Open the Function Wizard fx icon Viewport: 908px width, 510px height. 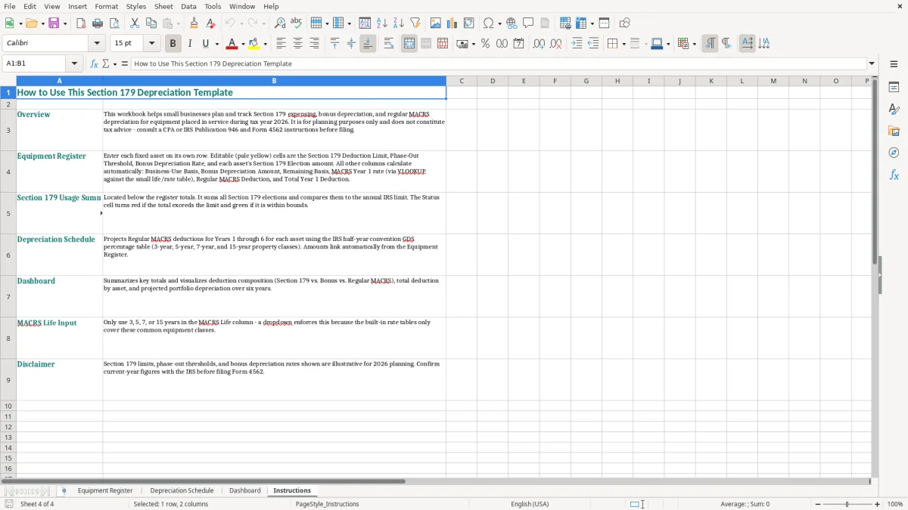click(95, 63)
